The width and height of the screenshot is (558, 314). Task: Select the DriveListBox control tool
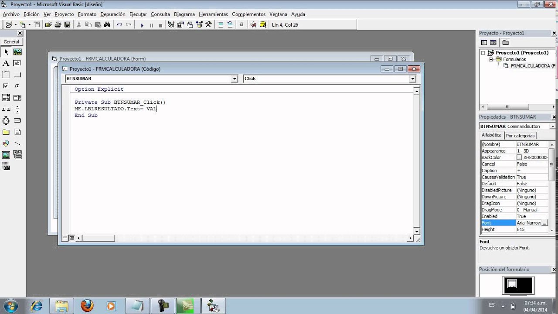click(x=17, y=120)
